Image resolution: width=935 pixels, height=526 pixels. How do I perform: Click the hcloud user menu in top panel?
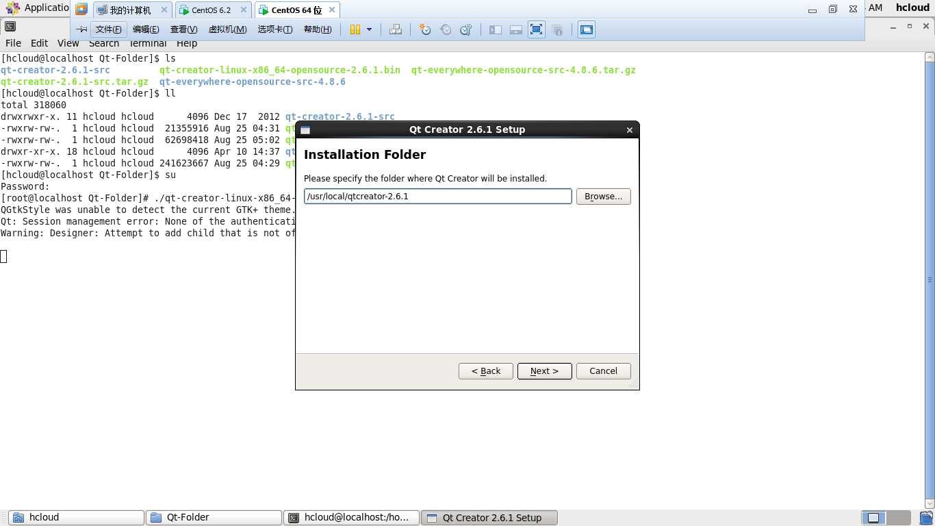[912, 8]
